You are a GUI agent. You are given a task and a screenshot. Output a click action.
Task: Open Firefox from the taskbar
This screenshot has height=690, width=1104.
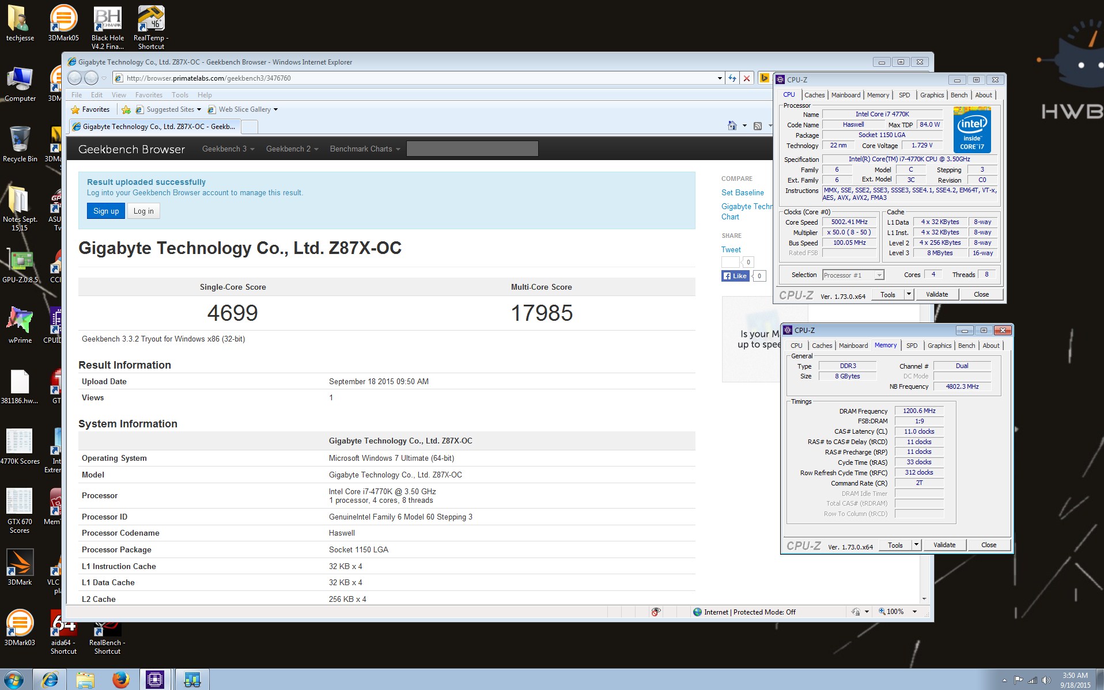point(120,680)
